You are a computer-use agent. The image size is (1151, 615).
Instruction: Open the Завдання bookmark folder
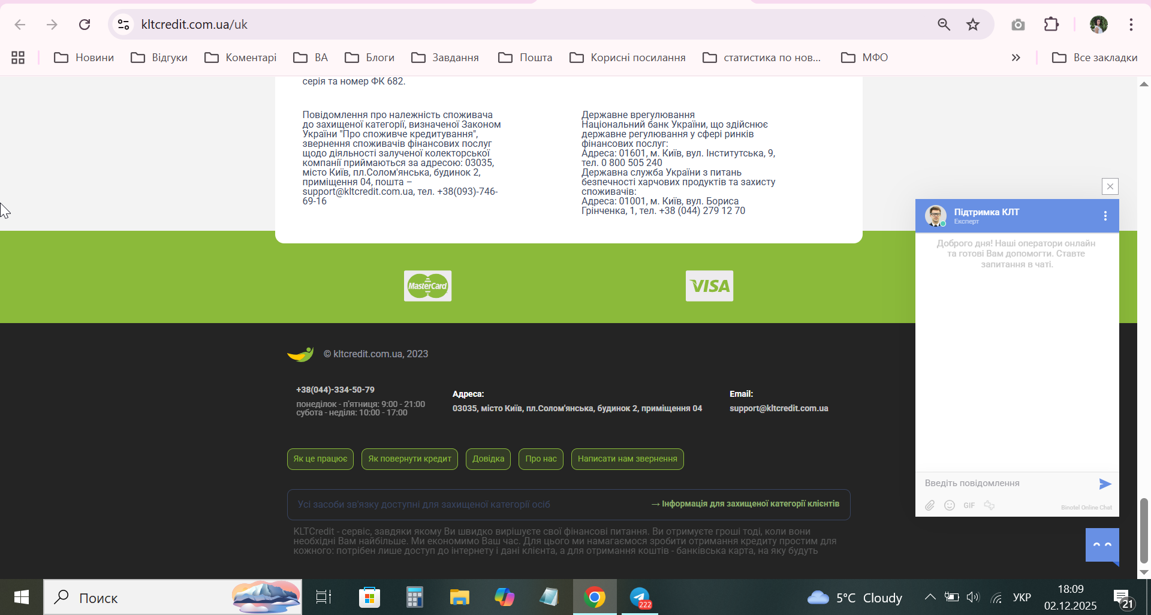point(445,58)
